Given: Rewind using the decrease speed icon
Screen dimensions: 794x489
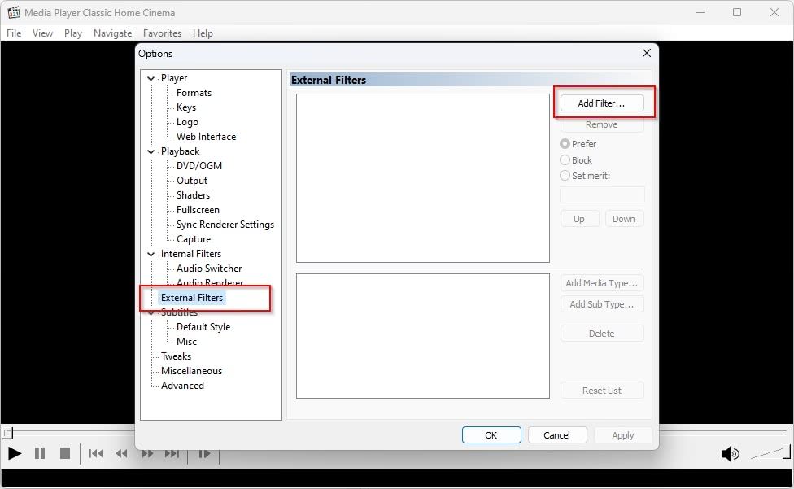Looking at the screenshot, I should click(x=120, y=453).
